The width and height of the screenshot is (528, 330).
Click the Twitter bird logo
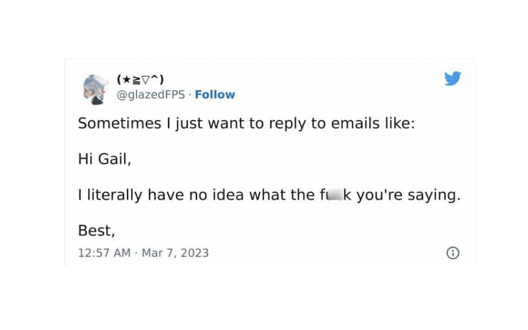(452, 79)
